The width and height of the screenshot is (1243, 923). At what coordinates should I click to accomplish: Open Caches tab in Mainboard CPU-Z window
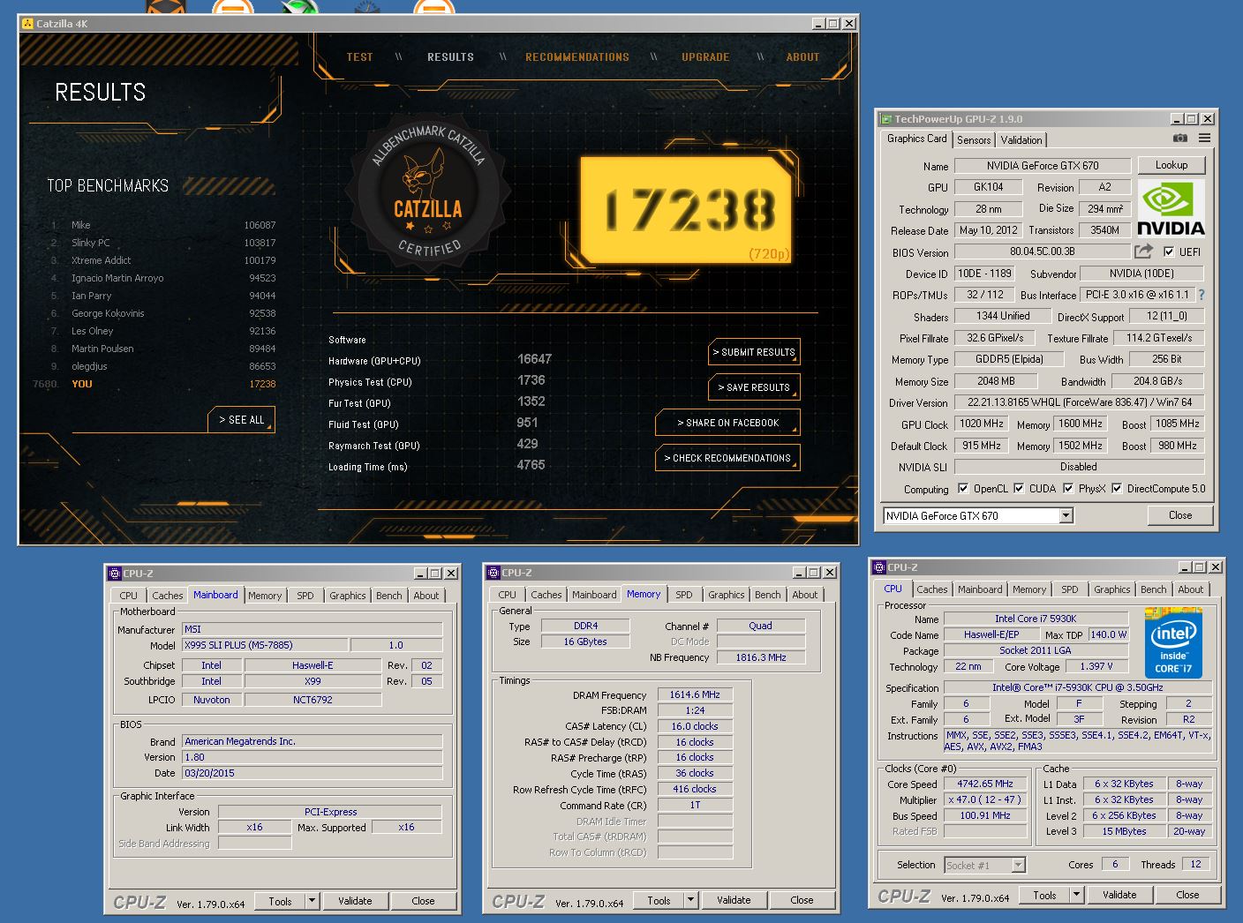[167, 596]
